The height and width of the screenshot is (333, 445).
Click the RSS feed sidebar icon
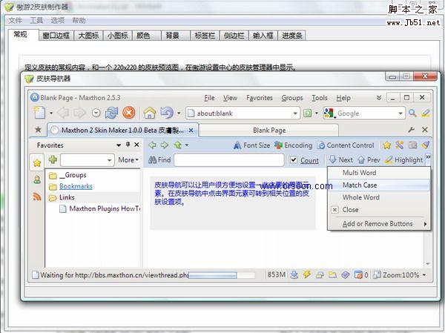click(x=37, y=197)
